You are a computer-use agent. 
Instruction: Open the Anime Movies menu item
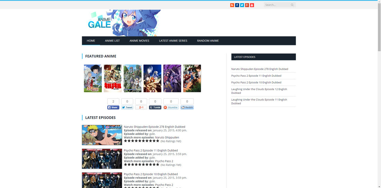[139, 41]
